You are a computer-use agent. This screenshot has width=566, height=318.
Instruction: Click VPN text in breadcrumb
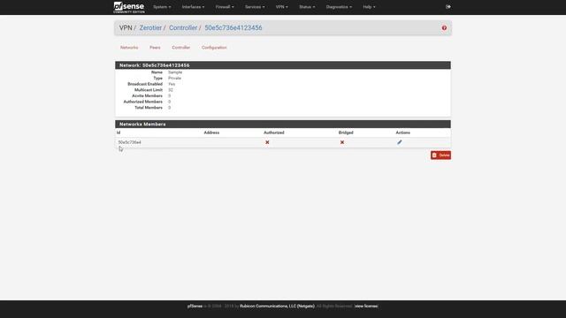126,27
